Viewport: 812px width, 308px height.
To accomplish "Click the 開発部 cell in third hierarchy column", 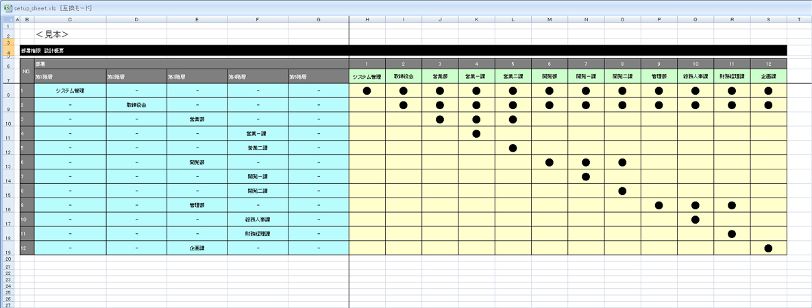I will 197,163.
